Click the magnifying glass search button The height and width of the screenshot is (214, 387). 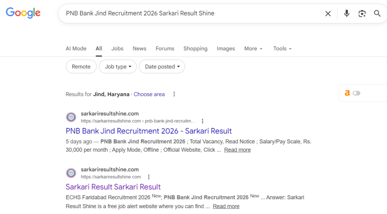[x=377, y=14]
